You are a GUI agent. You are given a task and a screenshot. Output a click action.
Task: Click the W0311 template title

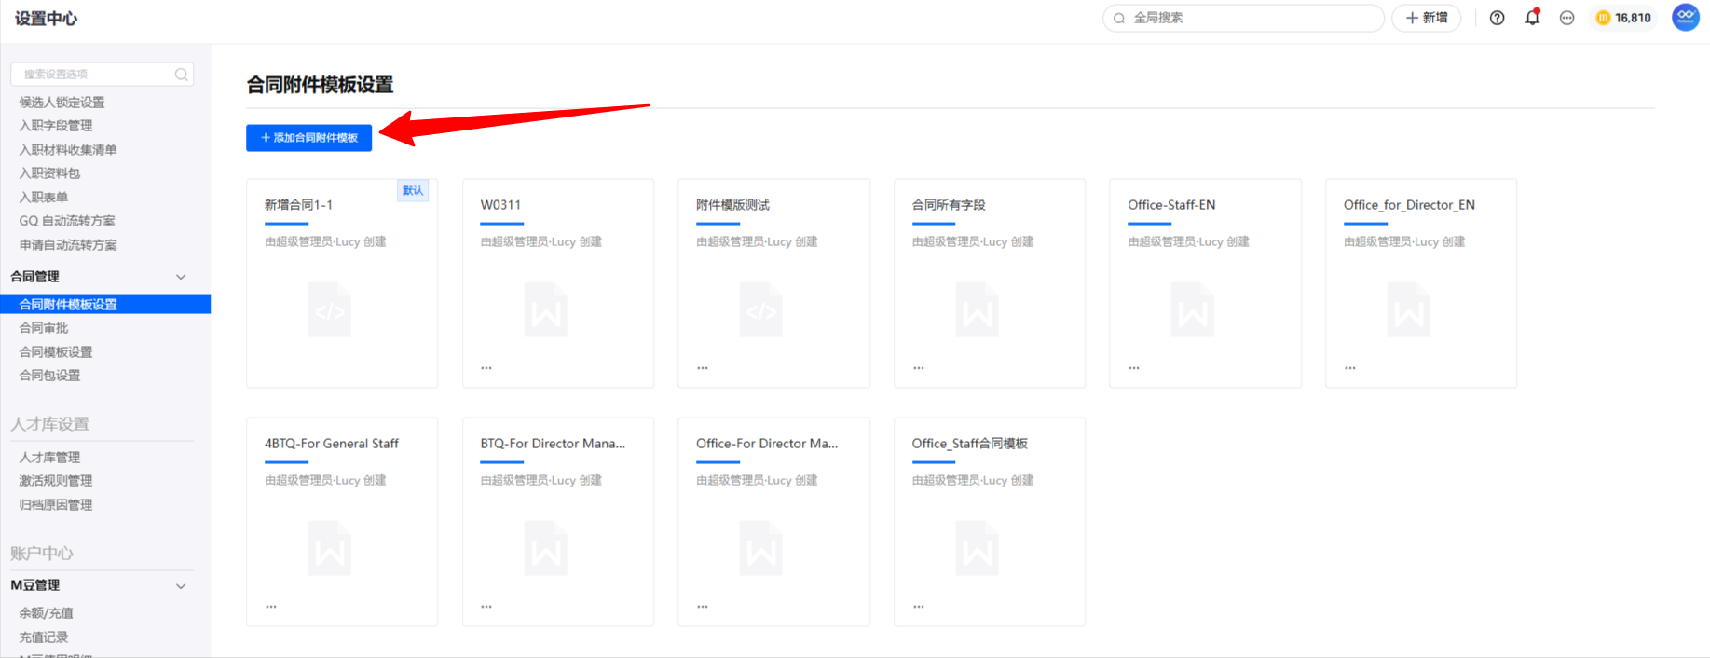pos(500,205)
